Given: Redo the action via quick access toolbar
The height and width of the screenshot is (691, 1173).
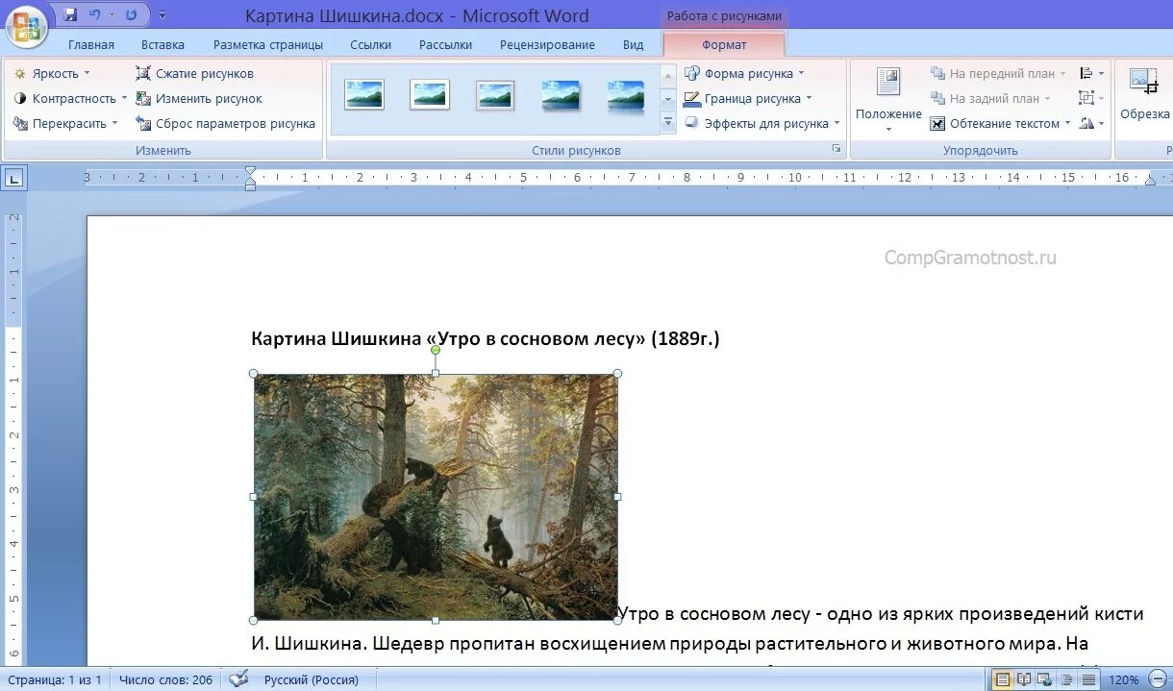Looking at the screenshot, I should click(131, 15).
